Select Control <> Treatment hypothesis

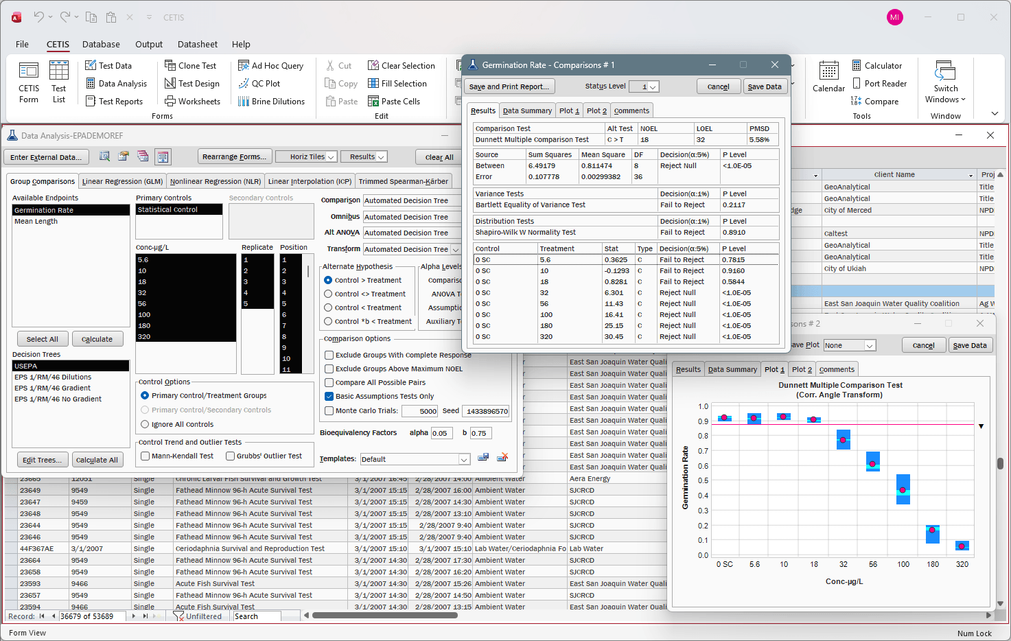click(328, 294)
